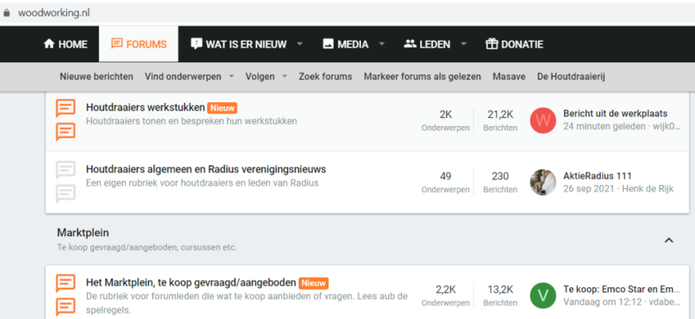Collapse the Marktplein category section
The width and height of the screenshot is (695, 319).
[669, 240]
